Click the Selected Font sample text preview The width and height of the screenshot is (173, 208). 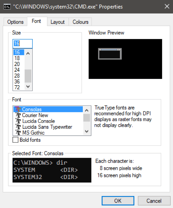point(52,170)
